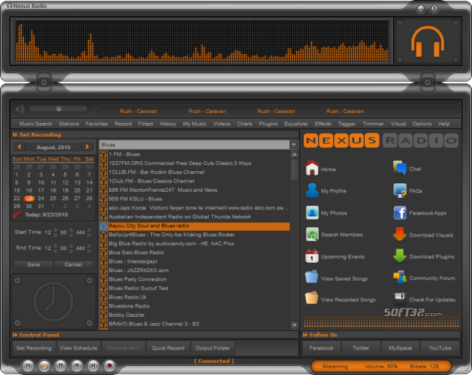
Task: Click the Check For Updates disk icon
Action: [x=400, y=299]
